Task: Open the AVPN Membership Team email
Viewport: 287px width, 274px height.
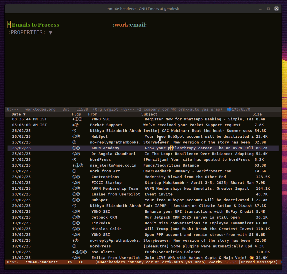Action: 143,189
